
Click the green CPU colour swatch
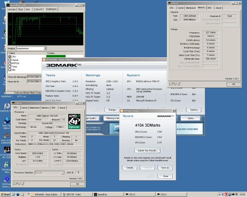[x=56, y=56]
